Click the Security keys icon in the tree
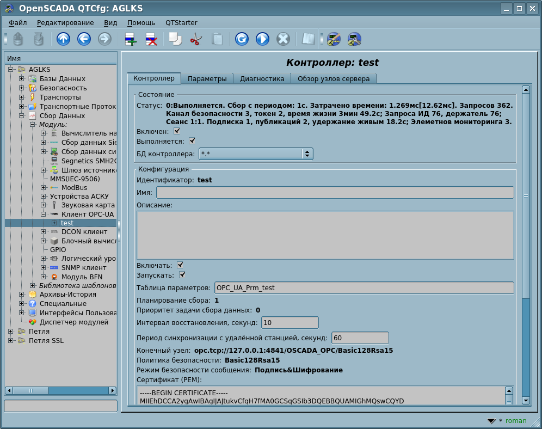This screenshot has height=429, width=542. tap(33, 88)
